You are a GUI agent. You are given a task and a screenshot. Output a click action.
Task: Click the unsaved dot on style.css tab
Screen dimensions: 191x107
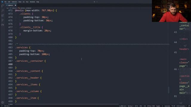(15, 5)
